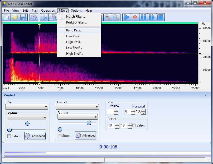Select Low Pass... filter
Image resolution: width=213 pixels, height=164 pixels.
tap(79, 36)
